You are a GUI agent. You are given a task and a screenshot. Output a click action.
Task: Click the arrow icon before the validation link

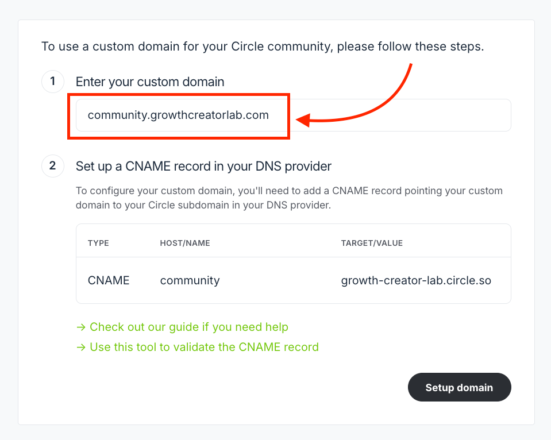coord(81,347)
